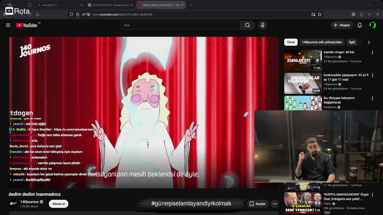Image resolution: width=383 pixels, height=215 pixels.
Task: Select the 140journos adlı yükleyiciden chip
Action: click(x=322, y=42)
